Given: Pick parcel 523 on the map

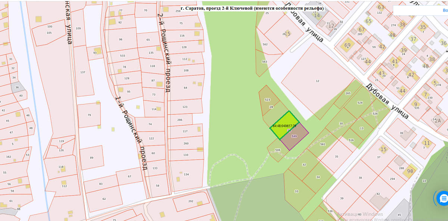Looking at the screenshot, I should (268, 99).
